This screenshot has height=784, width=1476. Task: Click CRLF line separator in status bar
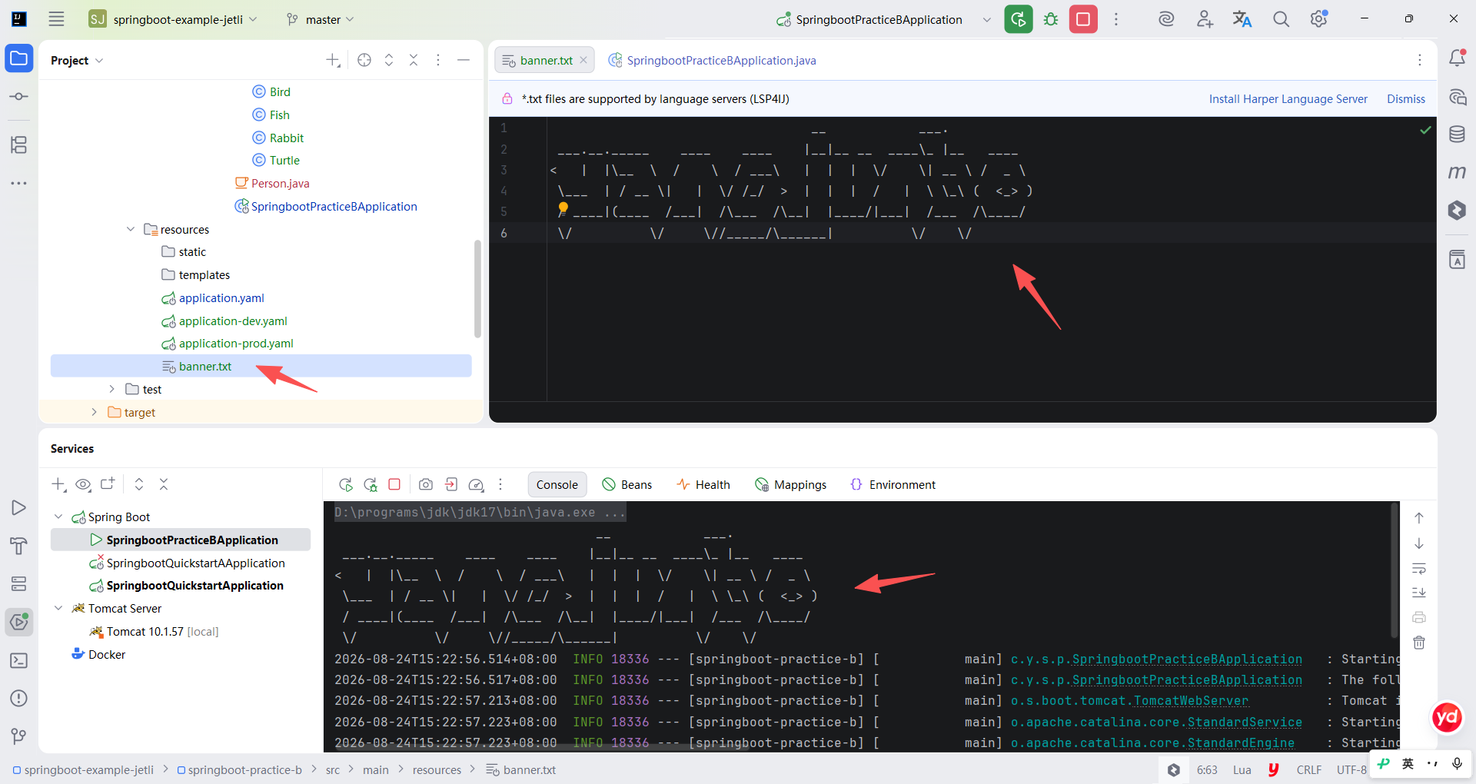[x=1308, y=769]
